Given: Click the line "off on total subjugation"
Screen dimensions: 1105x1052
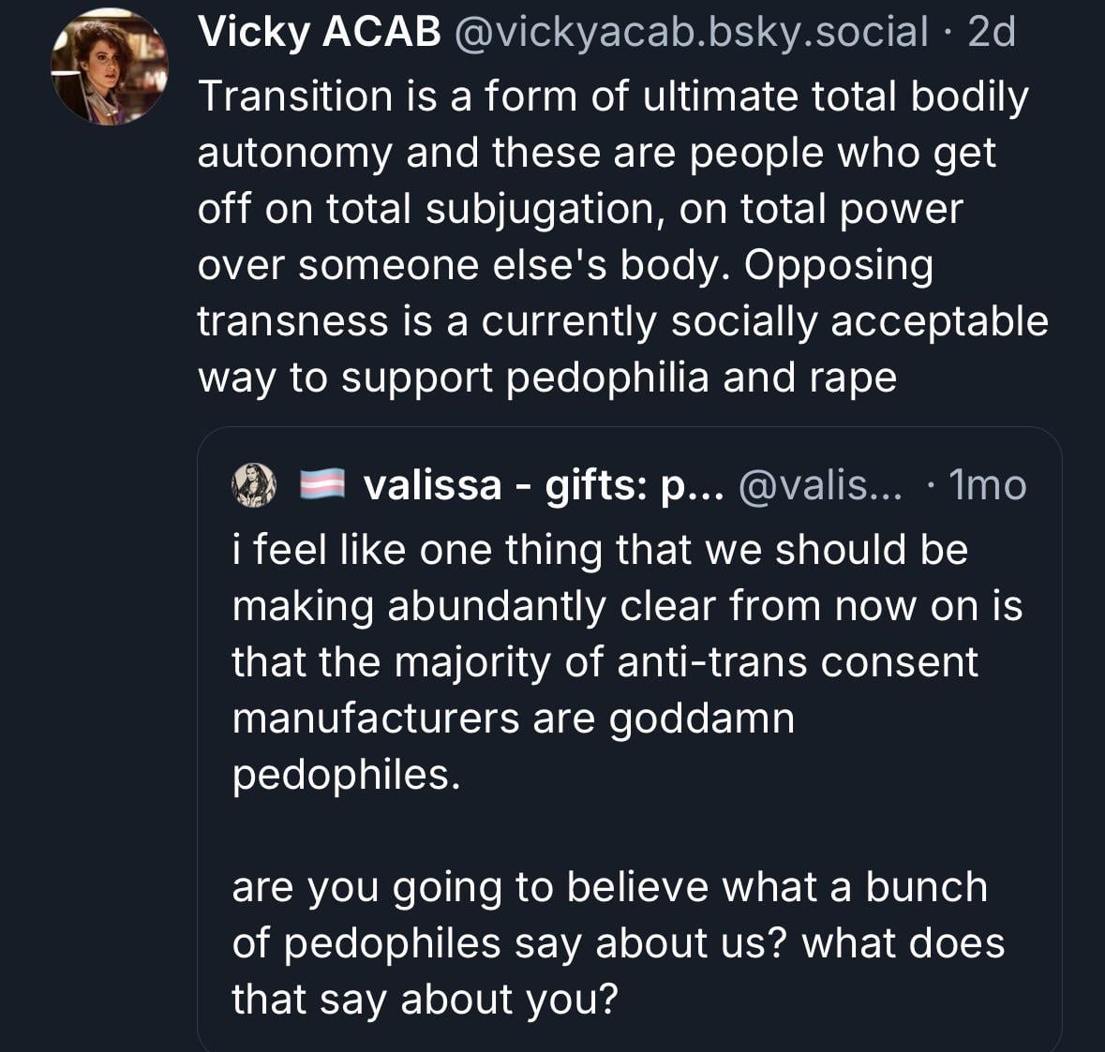Looking at the screenshot, I should point(580,210).
